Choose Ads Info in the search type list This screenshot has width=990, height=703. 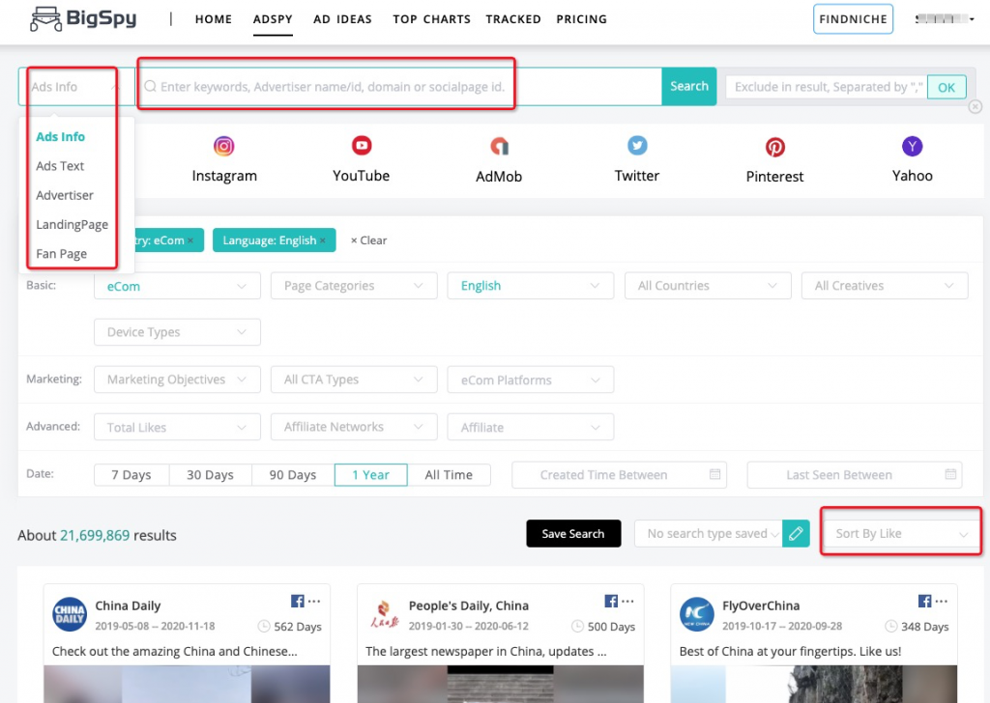[x=61, y=137]
